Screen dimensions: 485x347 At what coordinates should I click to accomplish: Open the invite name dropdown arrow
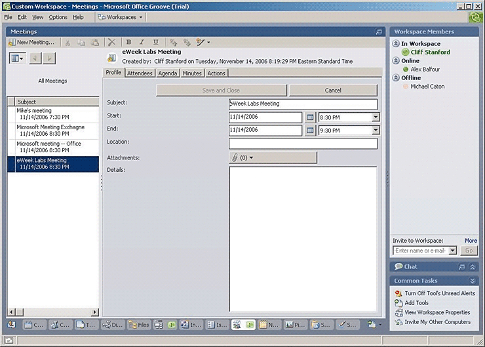point(452,251)
